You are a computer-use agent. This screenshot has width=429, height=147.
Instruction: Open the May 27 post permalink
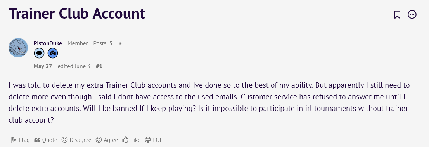(x=43, y=66)
